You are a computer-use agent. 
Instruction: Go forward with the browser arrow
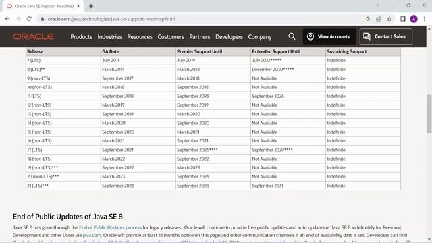[18, 19]
